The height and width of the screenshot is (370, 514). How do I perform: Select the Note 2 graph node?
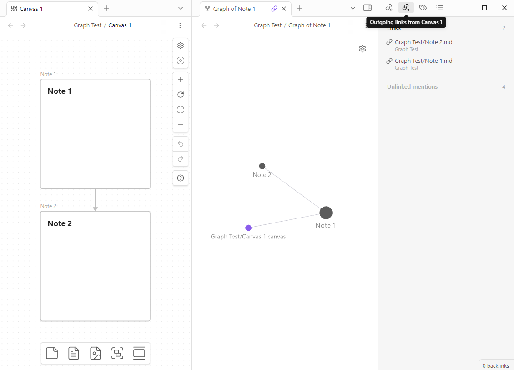pos(262,166)
